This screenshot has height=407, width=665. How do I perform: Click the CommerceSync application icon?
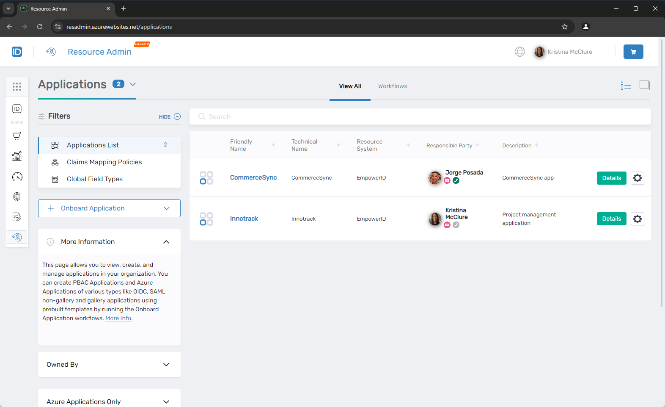click(x=206, y=178)
